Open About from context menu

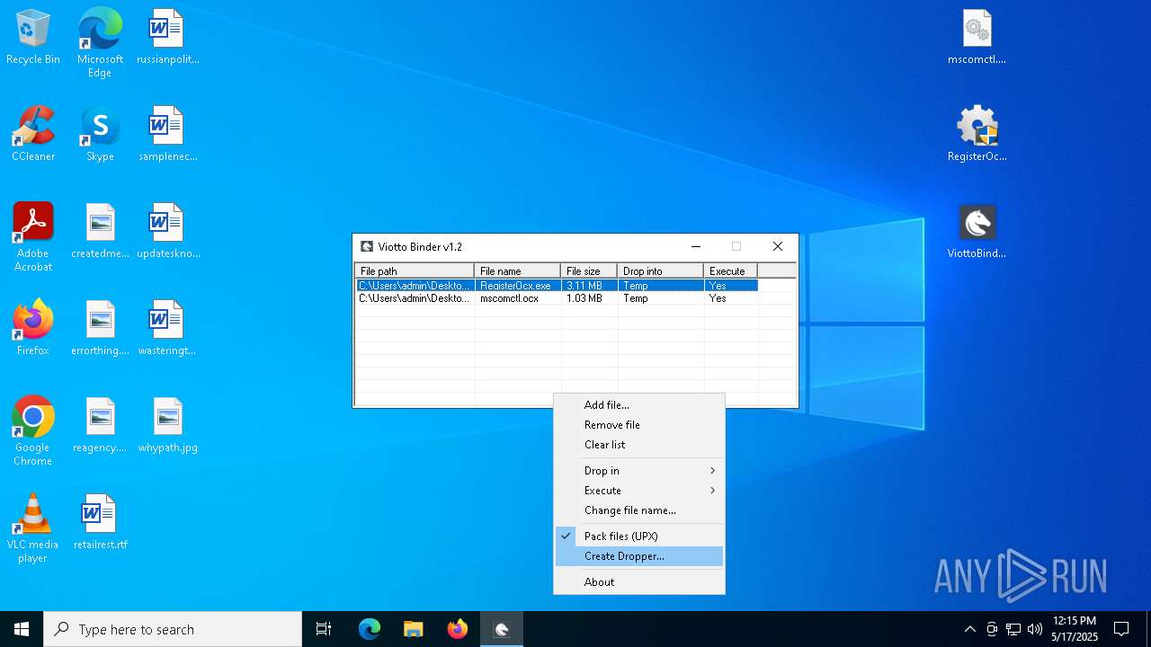pyautogui.click(x=638, y=582)
